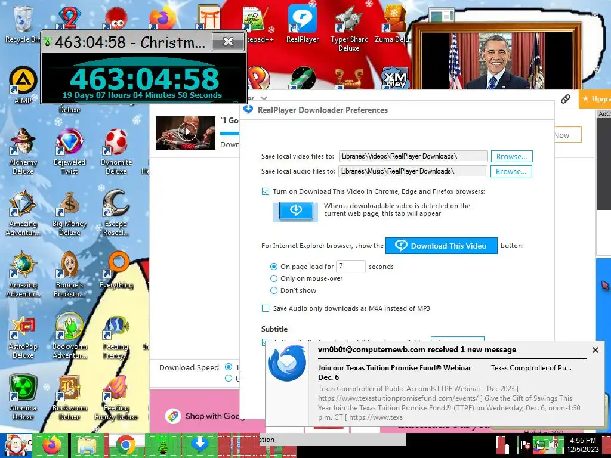
Task: Click the Thunderbird logo in notification
Action: [287, 364]
